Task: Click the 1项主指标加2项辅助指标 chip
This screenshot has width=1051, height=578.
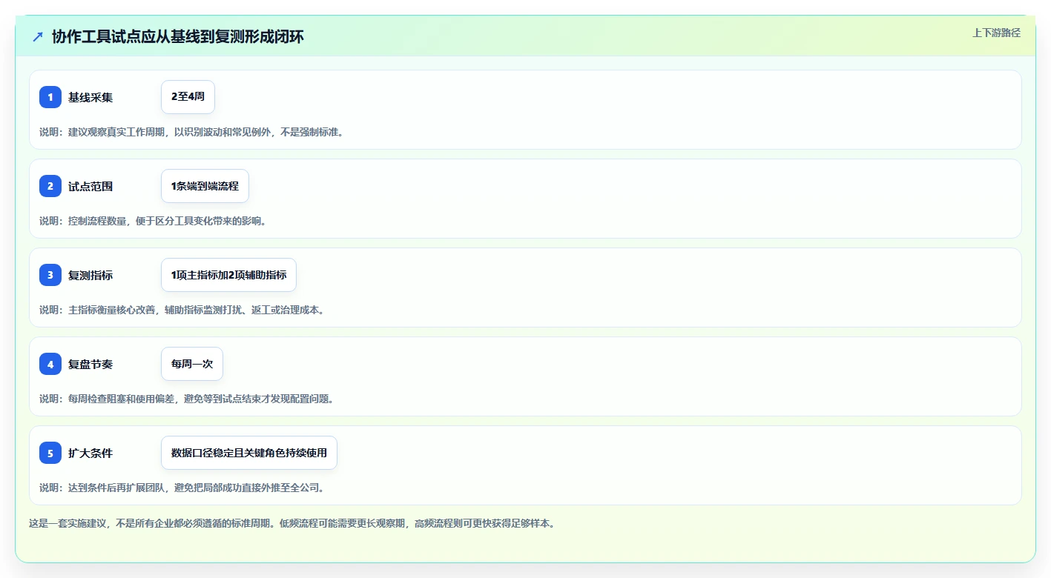Action: click(228, 275)
